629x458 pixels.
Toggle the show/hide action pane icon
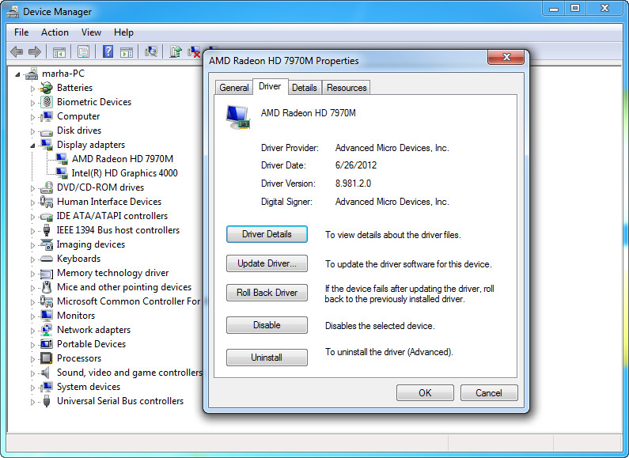pos(127,51)
